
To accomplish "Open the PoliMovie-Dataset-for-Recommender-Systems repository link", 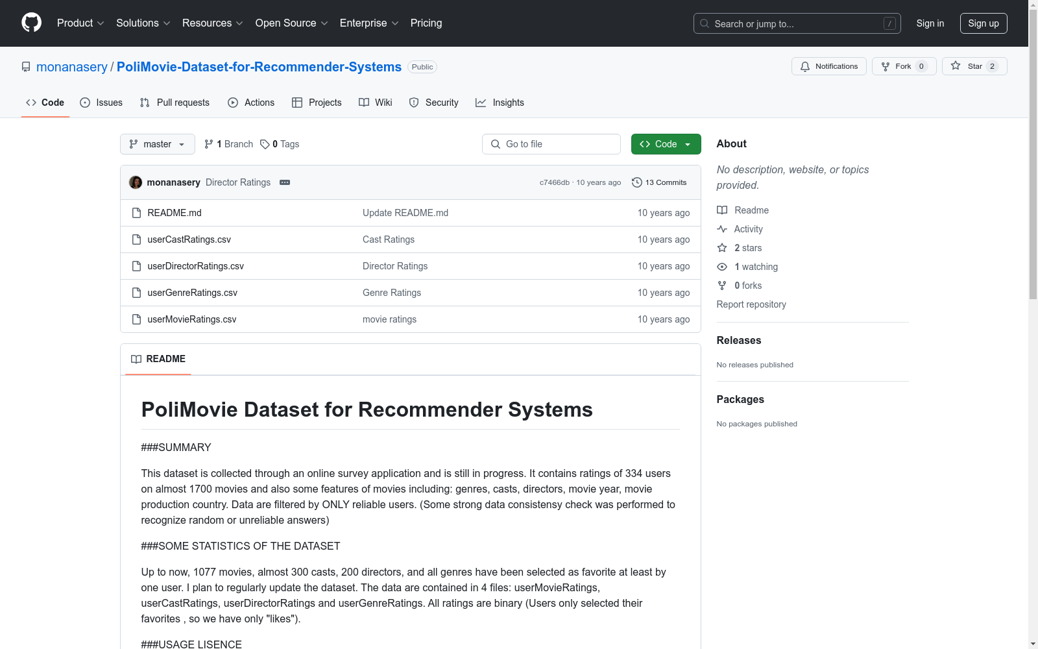I will click(259, 67).
